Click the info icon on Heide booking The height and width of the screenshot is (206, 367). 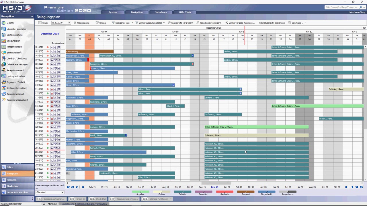(x=174, y=85)
